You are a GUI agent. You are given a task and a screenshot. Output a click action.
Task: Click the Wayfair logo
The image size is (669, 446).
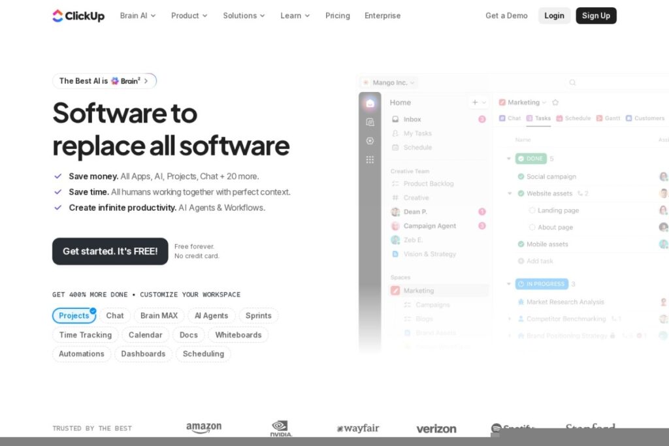click(358, 428)
